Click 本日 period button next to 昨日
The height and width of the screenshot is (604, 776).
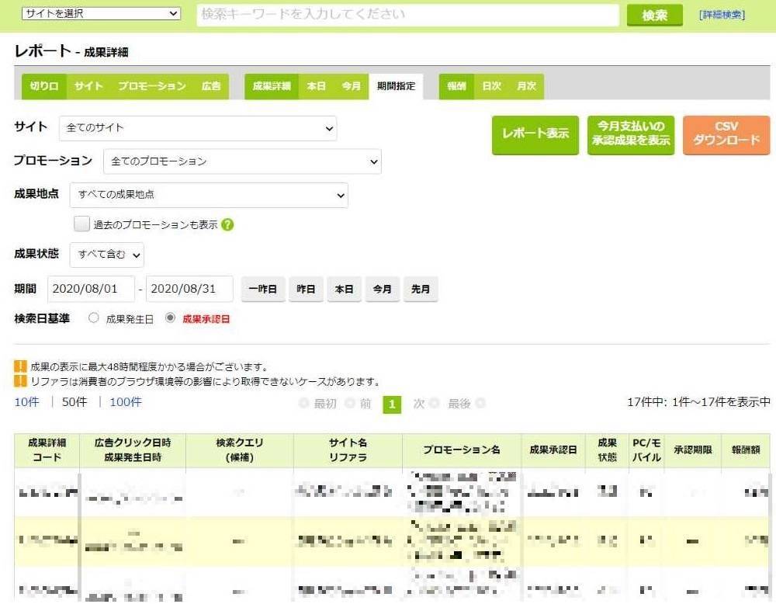[x=344, y=289]
